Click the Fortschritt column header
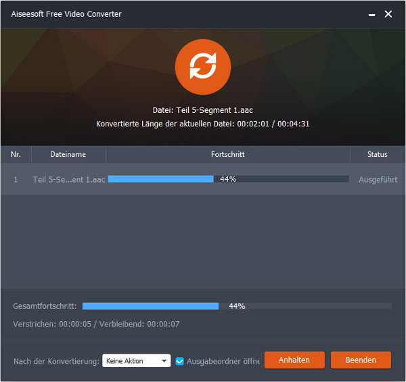Viewport: 406px width, 382px height. [x=227, y=154]
